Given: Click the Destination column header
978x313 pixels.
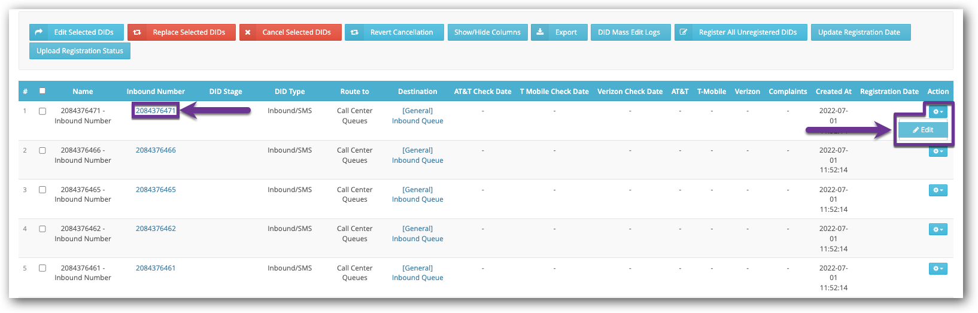Looking at the screenshot, I should click(x=418, y=92).
